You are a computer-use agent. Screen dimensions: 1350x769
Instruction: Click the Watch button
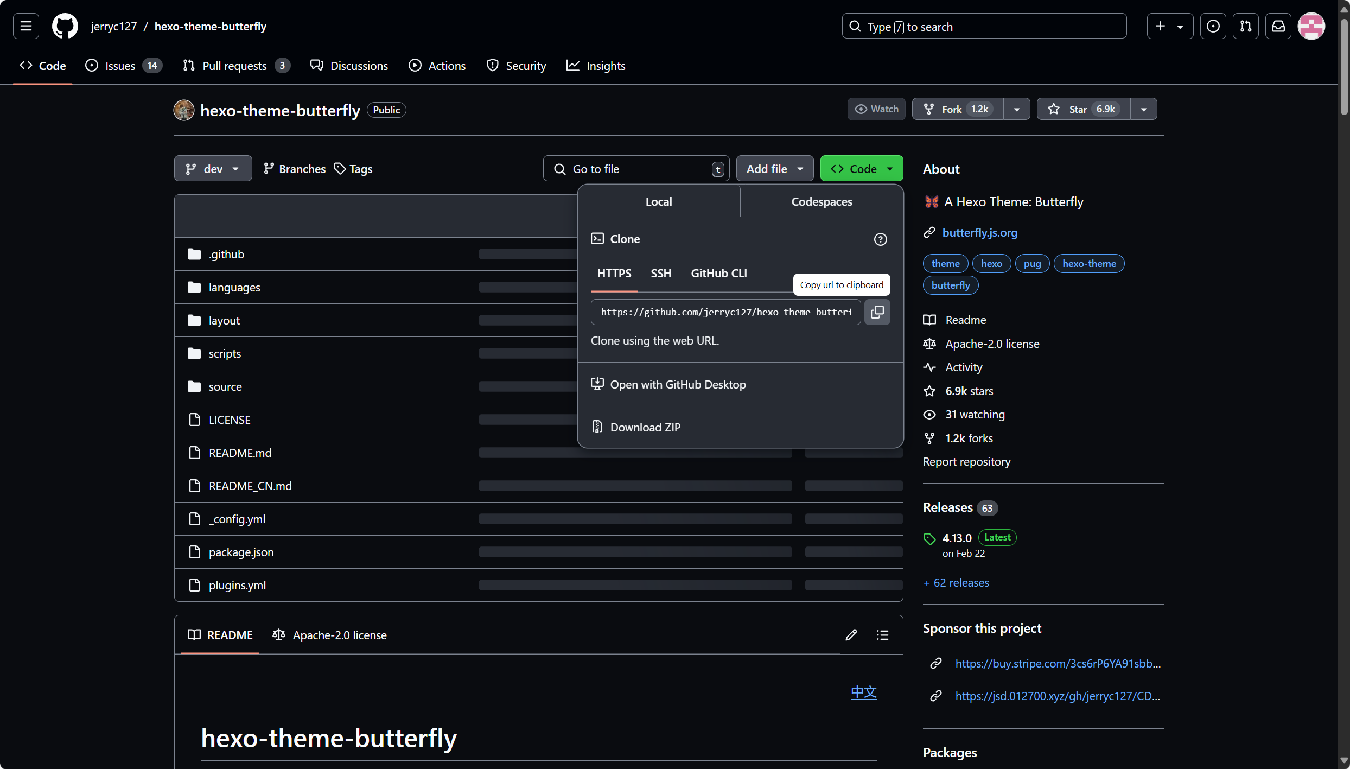click(x=876, y=109)
